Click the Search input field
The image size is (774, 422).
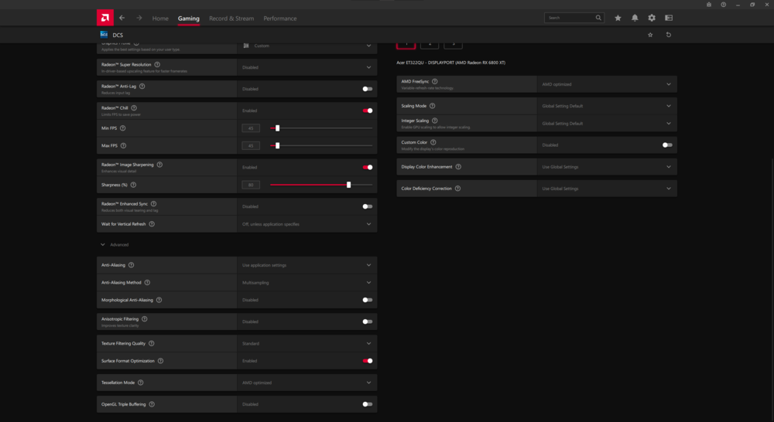(x=570, y=18)
